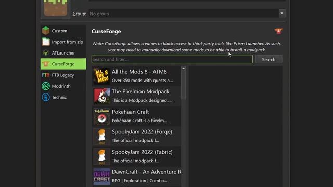The width and height of the screenshot is (333, 187).
Task: Click the Modrinth green logo icon
Action: [46, 86]
